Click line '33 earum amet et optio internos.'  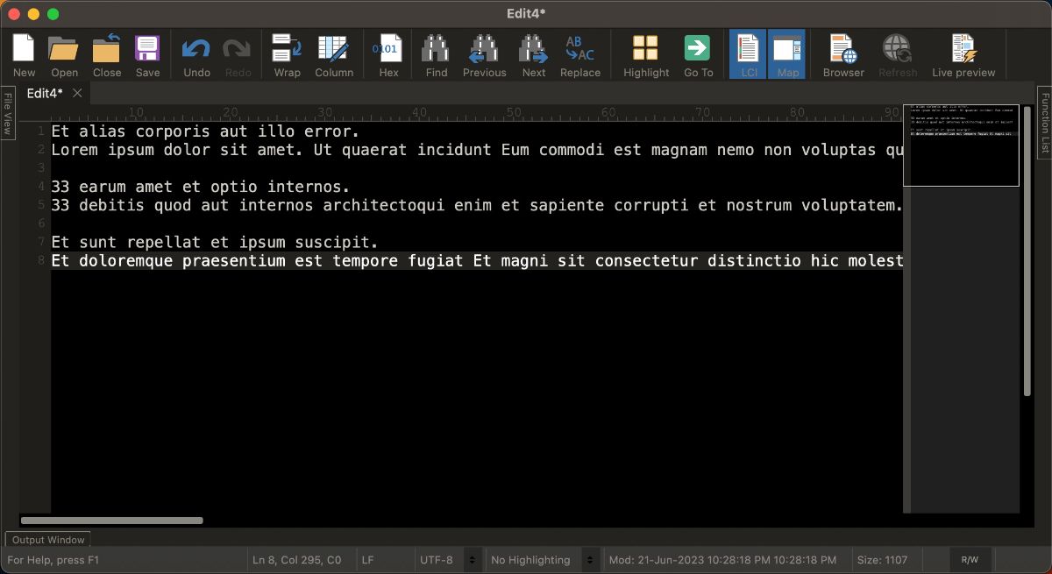(201, 187)
